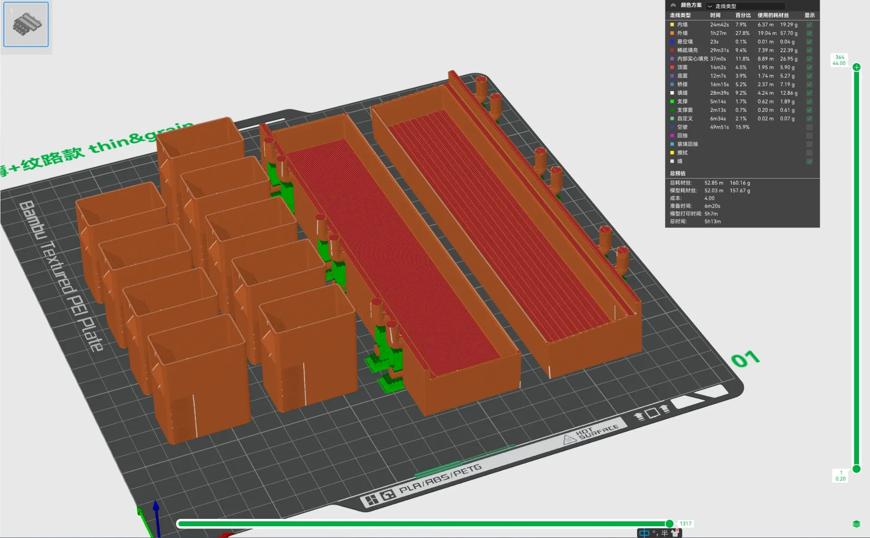Screen dimensions: 870x538
Task: Enable display of 空驶 travel moves
Action: click(x=809, y=127)
